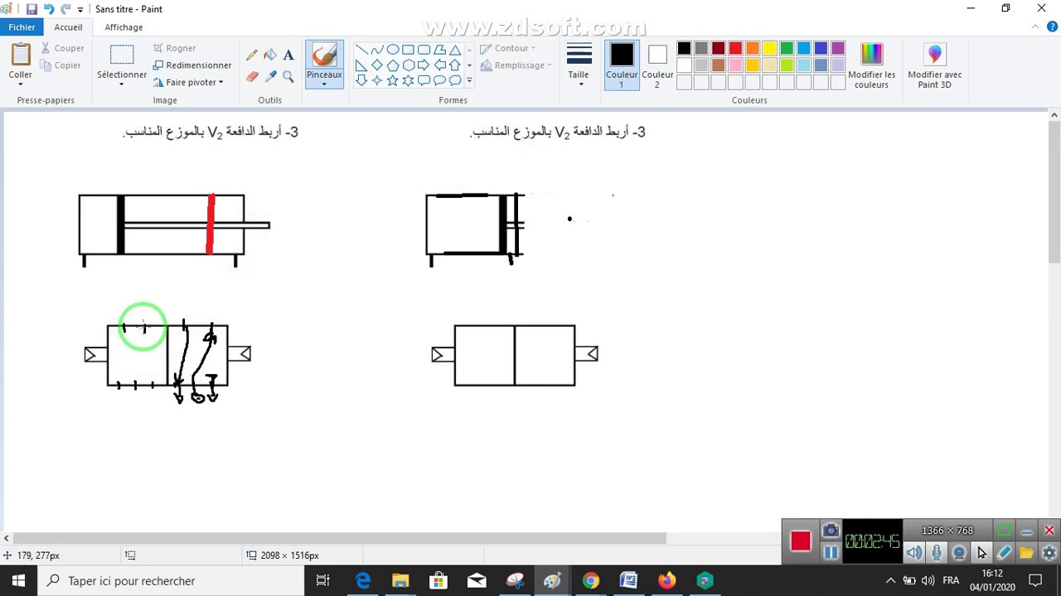Pause the screen recording
1061x596 pixels.
coord(831,553)
